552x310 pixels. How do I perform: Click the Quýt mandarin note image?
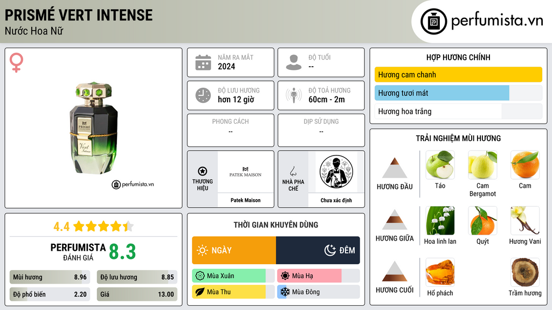[x=482, y=220]
